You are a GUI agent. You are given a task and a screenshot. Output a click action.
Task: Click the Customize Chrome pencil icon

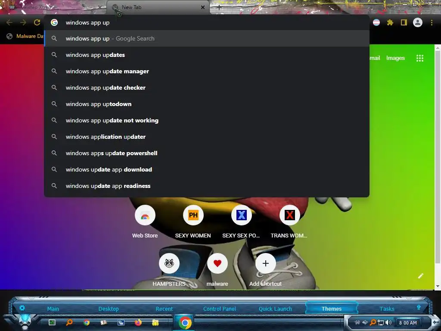tap(420, 276)
